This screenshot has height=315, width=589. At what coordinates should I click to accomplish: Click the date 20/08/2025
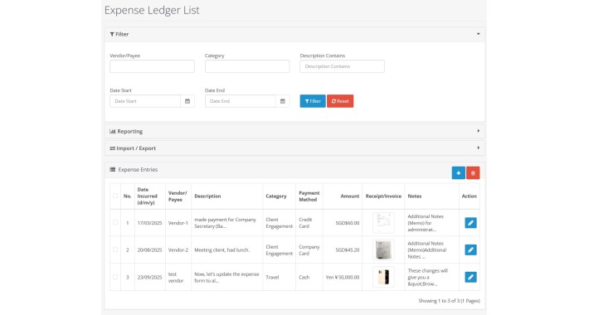click(149, 250)
